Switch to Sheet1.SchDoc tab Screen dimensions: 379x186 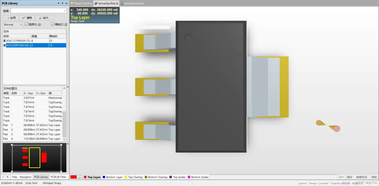click(x=81, y=4)
